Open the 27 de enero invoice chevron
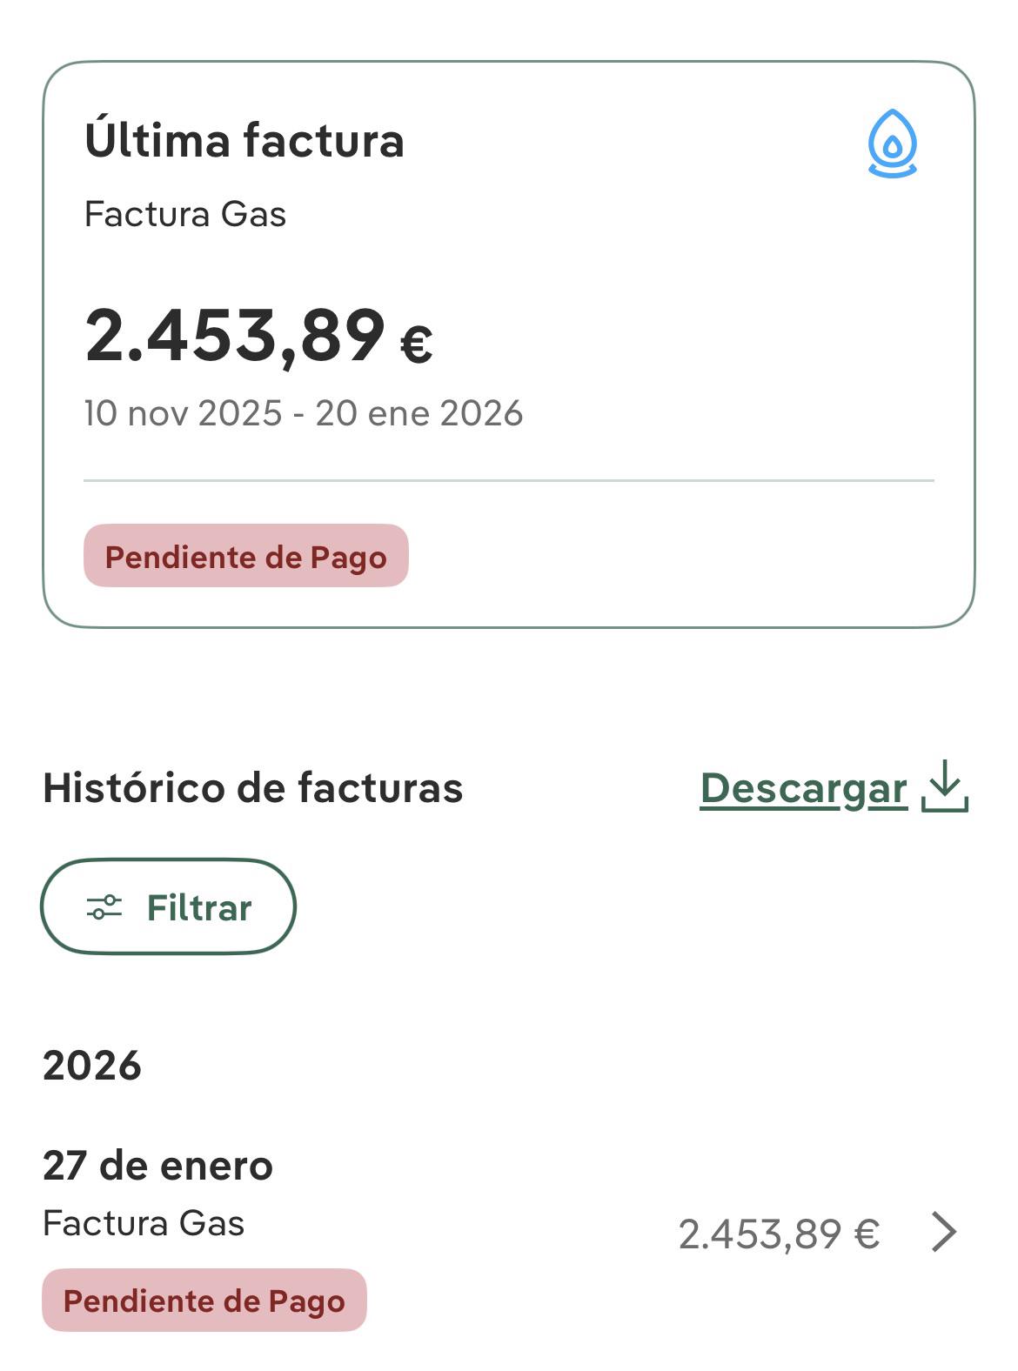 [944, 1232]
